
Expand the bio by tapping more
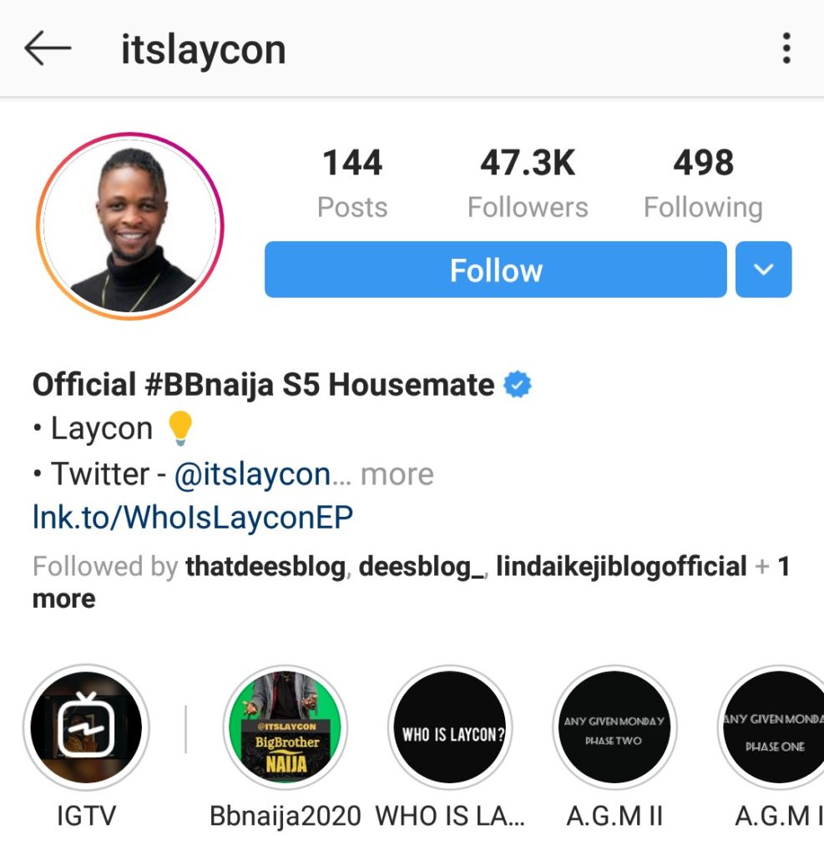(x=397, y=474)
